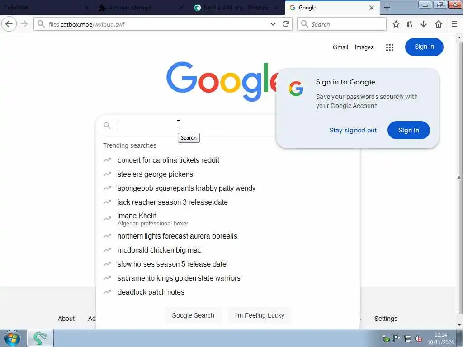Click the trend arrow beside deadlock patch notes
463x347 pixels.
point(107,292)
